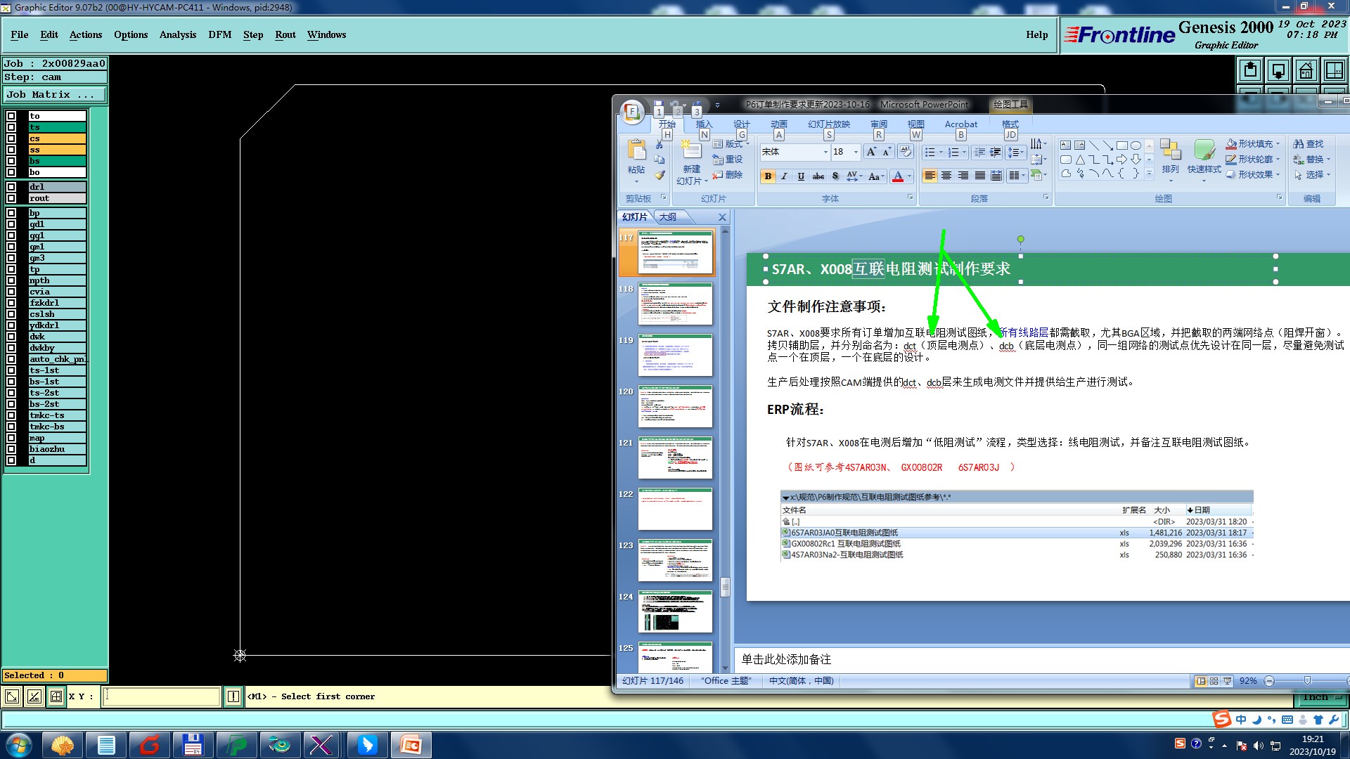This screenshot has height=759, width=1350.
Task: Open the Shape Effects (形状效果) dropdown
Action: [1253, 175]
